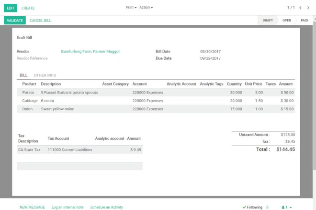Click the quantity 30.000 cell

pyautogui.click(x=236, y=93)
